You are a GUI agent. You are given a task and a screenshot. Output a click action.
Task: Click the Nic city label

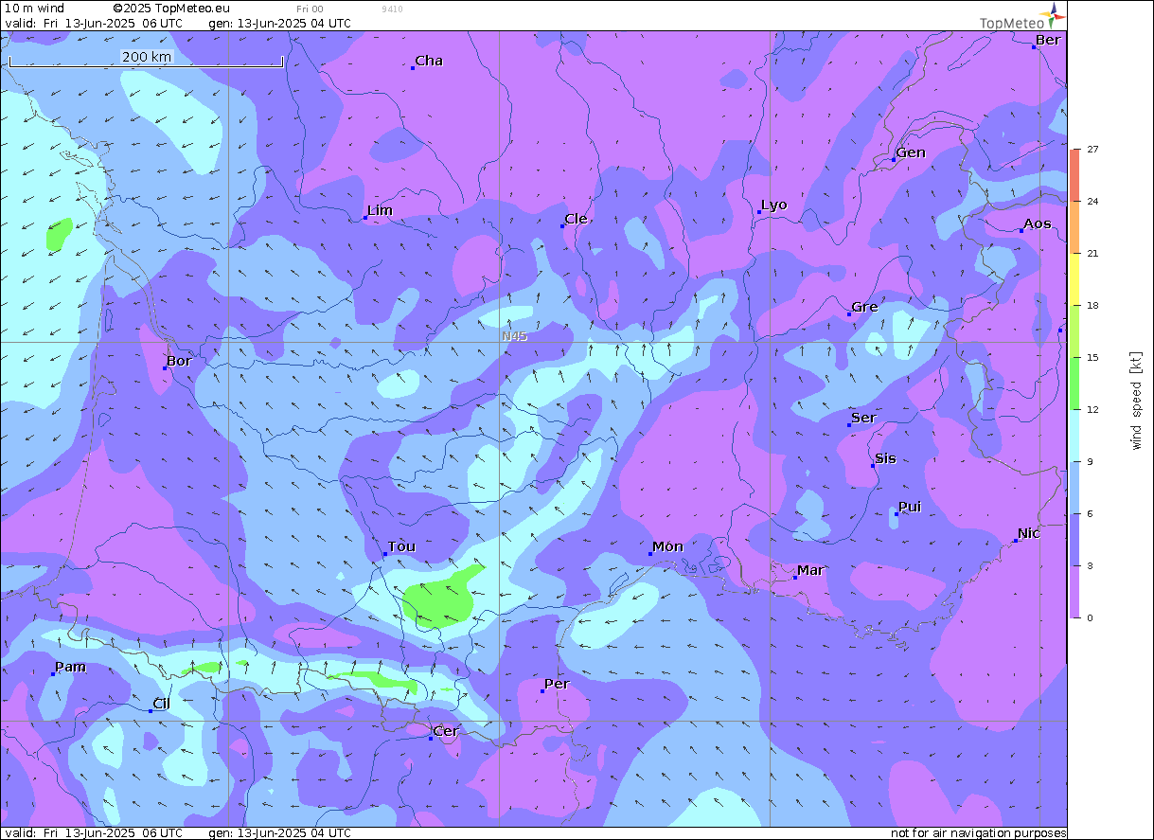pos(1029,533)
